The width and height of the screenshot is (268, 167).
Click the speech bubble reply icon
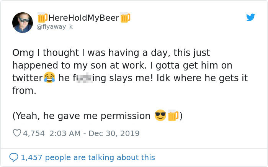(x=14, y=157)
